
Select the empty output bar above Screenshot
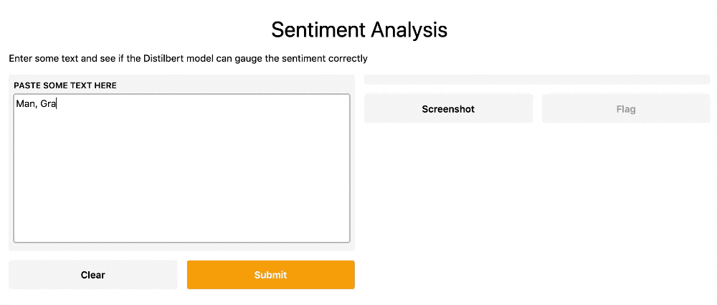tap(537, 79)
